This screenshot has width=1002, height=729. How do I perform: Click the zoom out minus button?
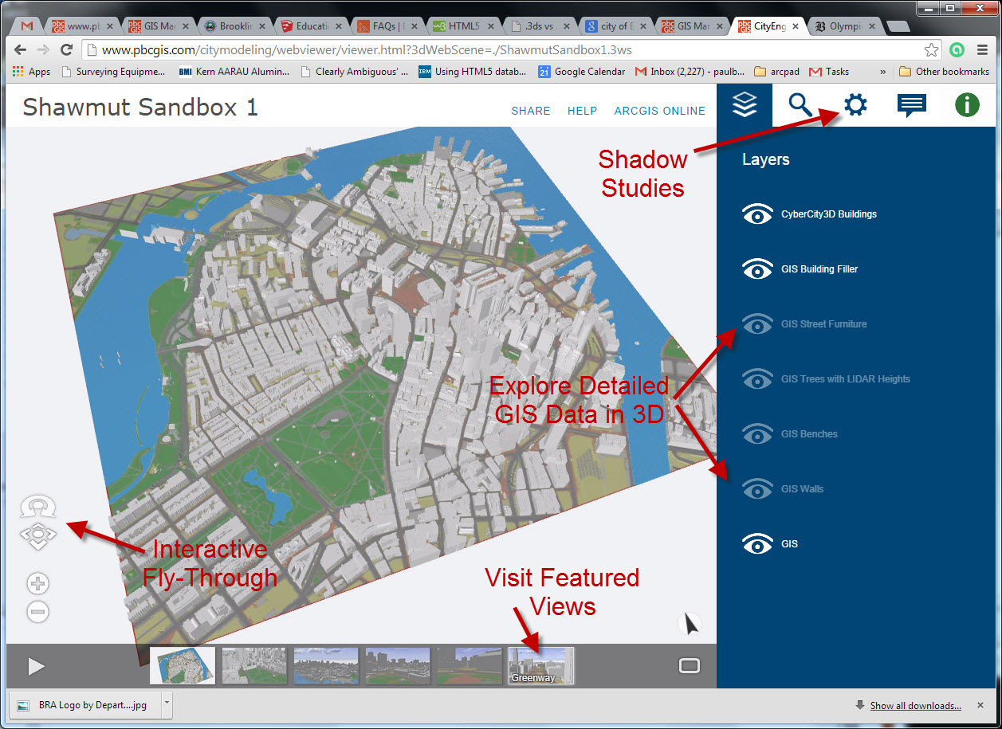click(x=37, y=612)
